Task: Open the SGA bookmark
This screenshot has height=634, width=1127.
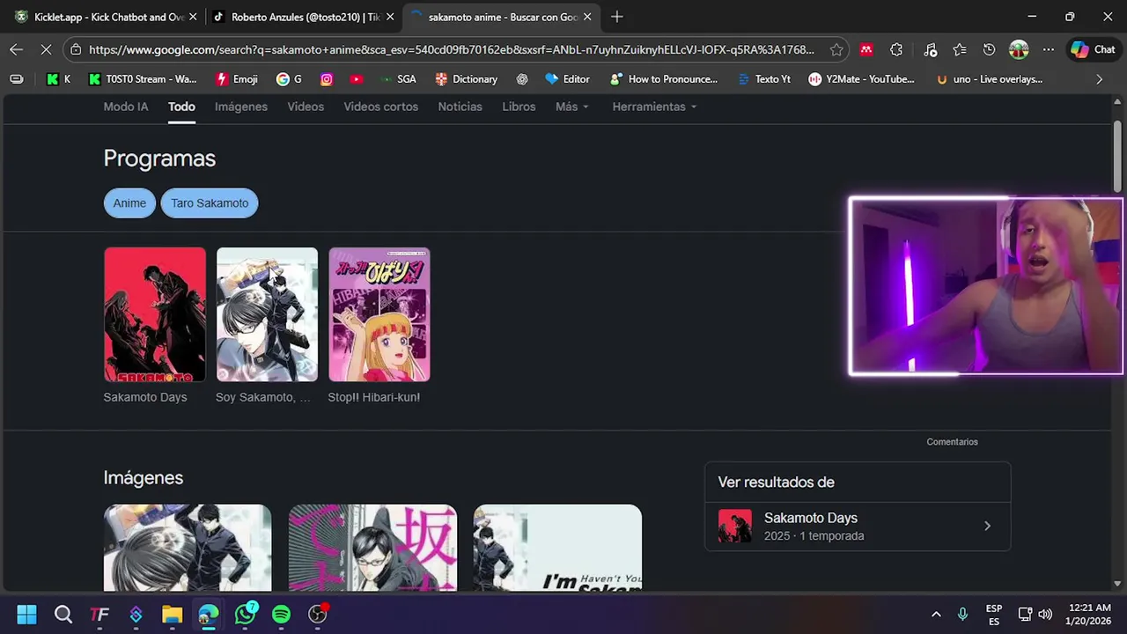Action: click(398, 79)
